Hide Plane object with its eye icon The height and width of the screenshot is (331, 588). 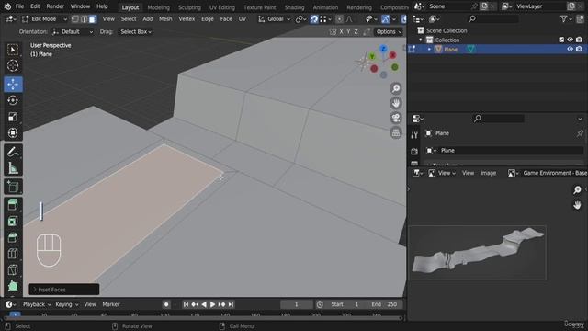click(x=570, y=49)
